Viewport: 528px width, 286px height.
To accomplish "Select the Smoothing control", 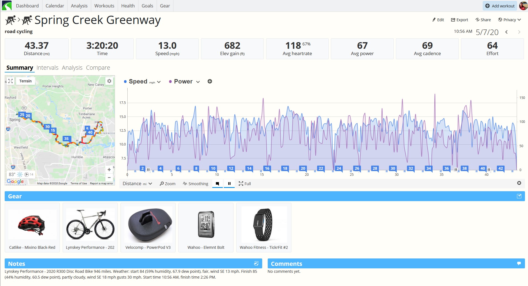I will pyautogui.click(x=195, y=184).
